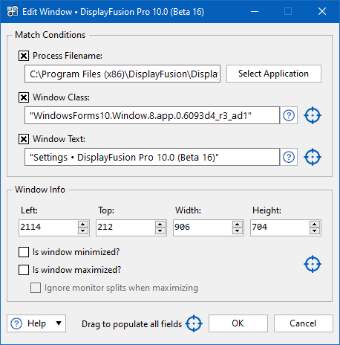The height and width of the screenshot is (345, 340).
Task: Click the help question mark next to Window Text
Action: coord(289,157)
